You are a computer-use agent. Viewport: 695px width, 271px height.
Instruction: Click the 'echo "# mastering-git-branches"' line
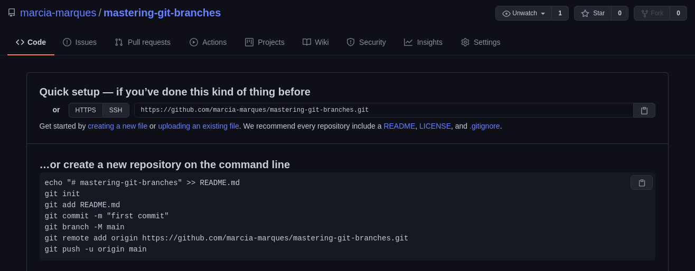click(x=142, y=183)
